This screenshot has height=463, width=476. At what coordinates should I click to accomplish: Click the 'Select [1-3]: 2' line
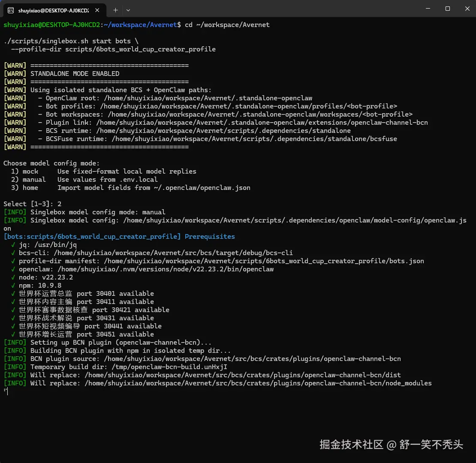[x=33, y=204]
